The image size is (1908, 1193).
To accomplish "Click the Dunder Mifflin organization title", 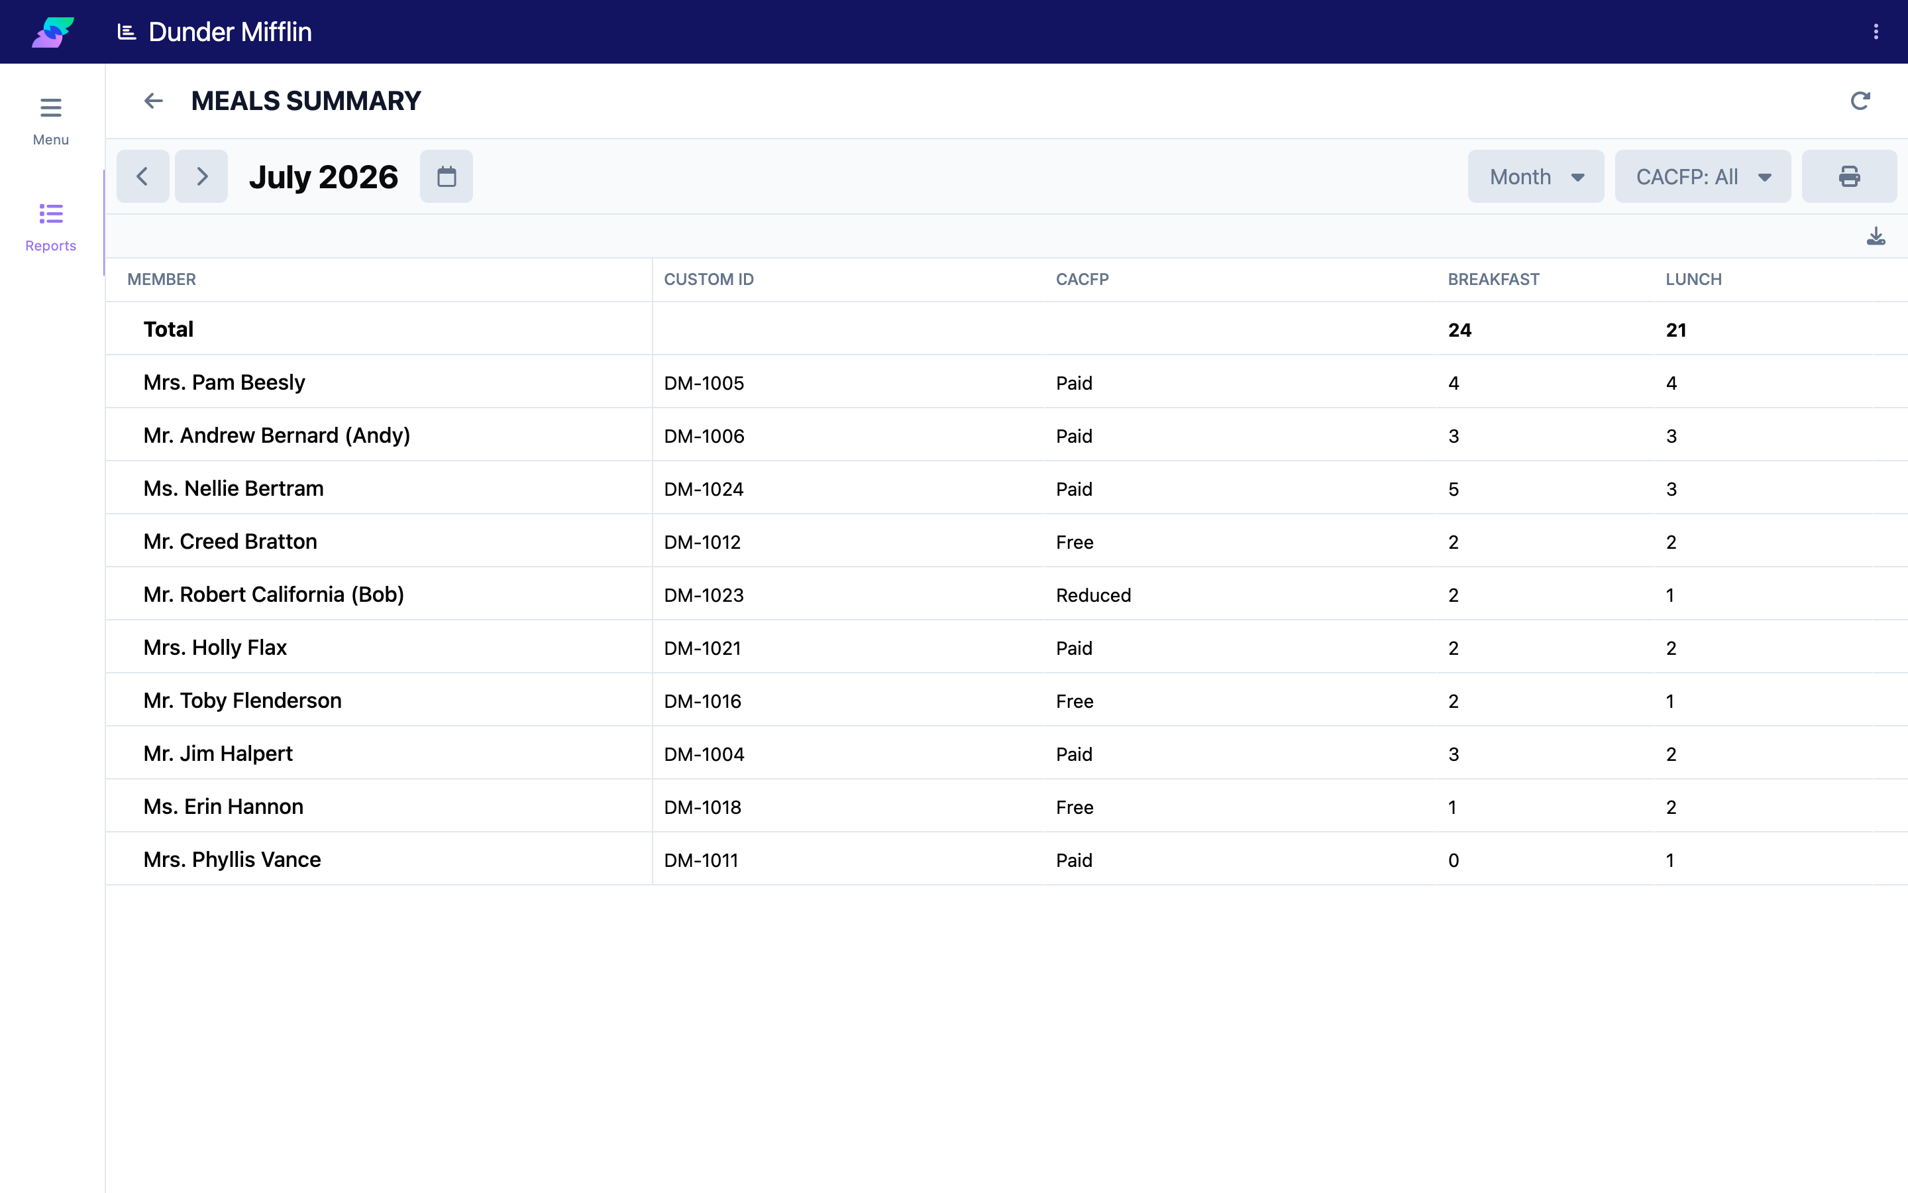I will click(231, 32).
